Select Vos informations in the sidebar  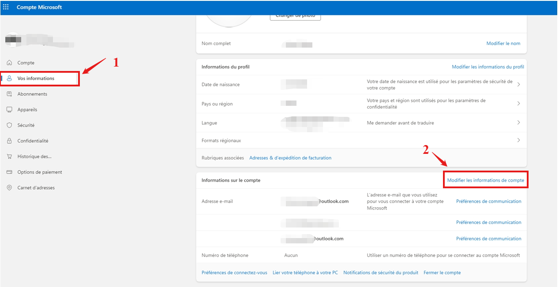pyautogui.click(x=36, y=78)
